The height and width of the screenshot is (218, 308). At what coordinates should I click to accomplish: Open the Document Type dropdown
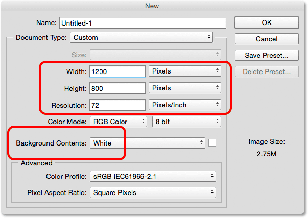tap(141, 37)
